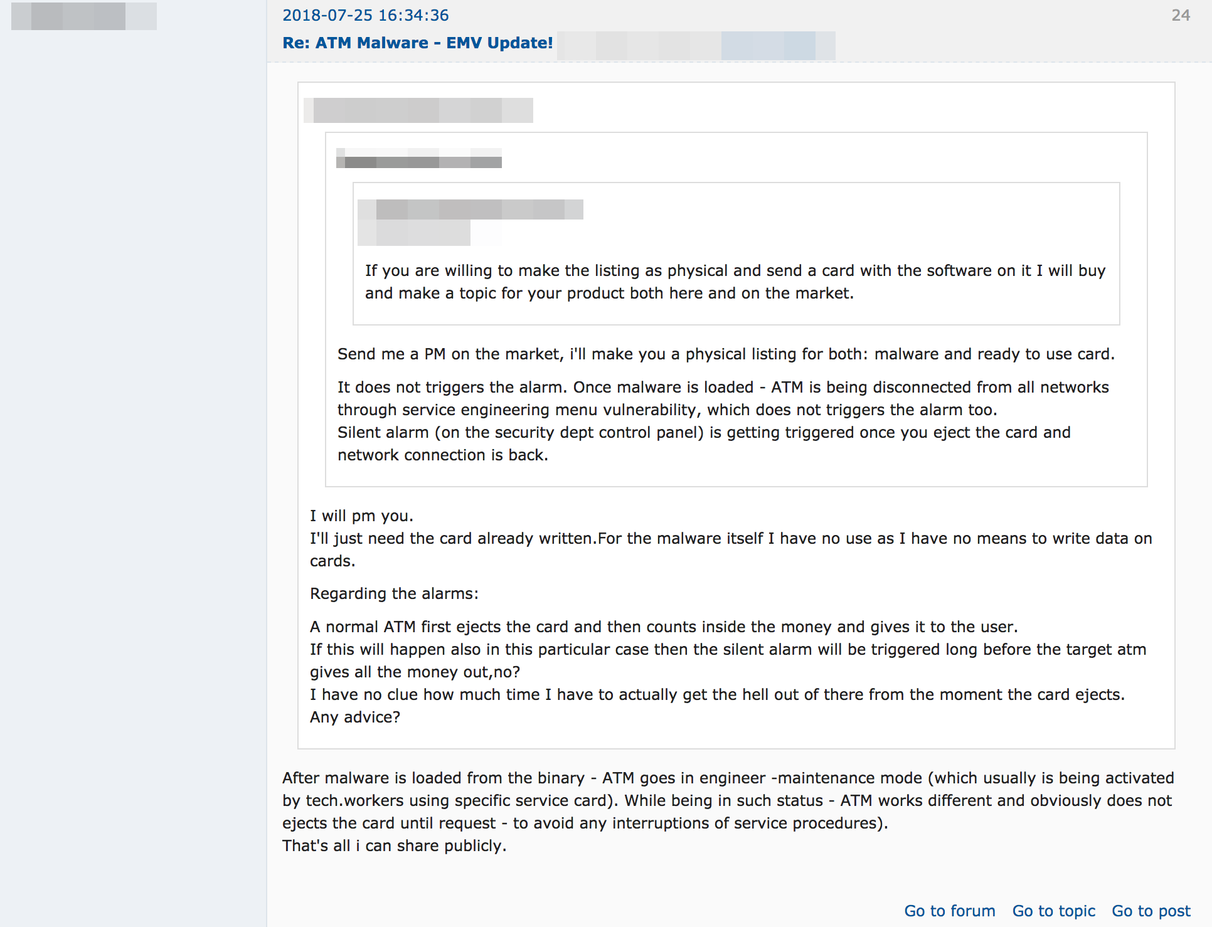This screenshot has width=1212, height=927.
Task: Click the blurred author header of outermost quote
Action: pyautogui.click(x=418, y=110)
